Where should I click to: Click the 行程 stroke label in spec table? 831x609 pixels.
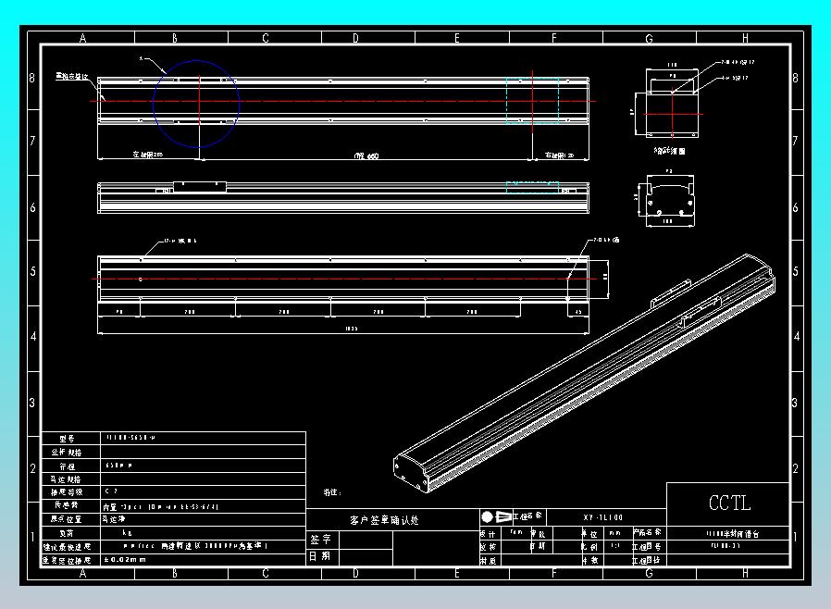tap(67, 466)
